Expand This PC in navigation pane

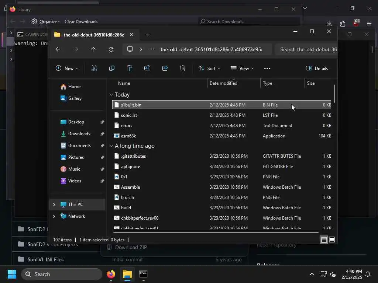(x=54, y=205)
